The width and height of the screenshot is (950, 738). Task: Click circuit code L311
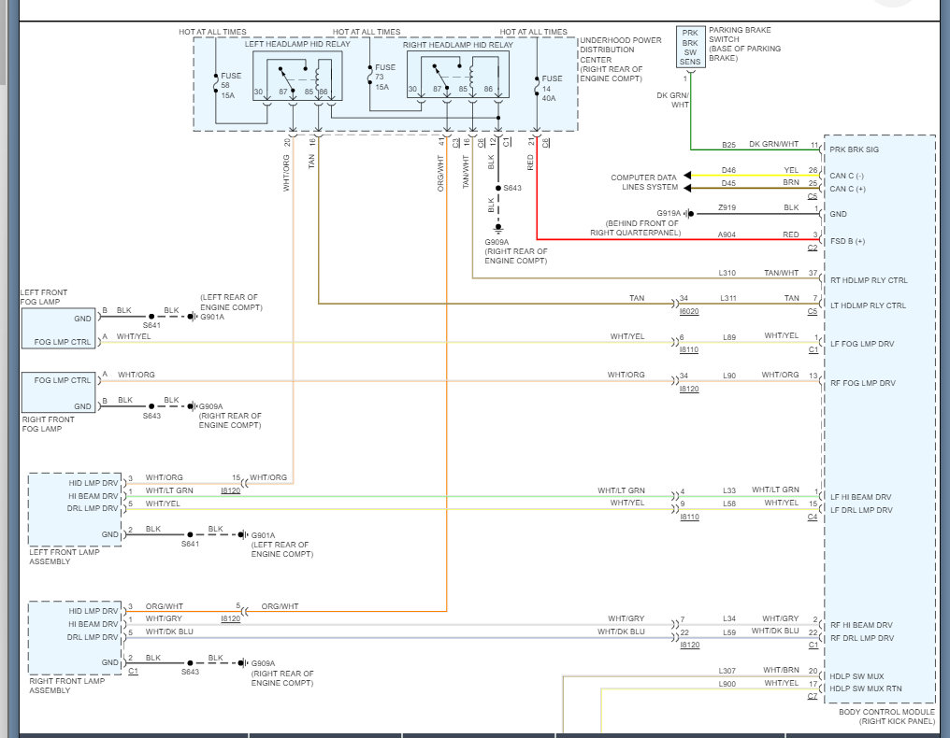pos(727,298)
